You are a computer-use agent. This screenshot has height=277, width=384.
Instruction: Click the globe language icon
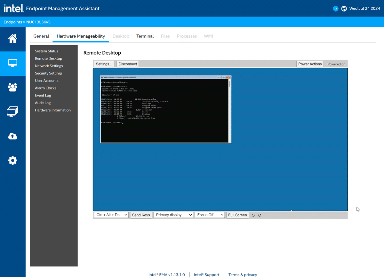point(344,9)
